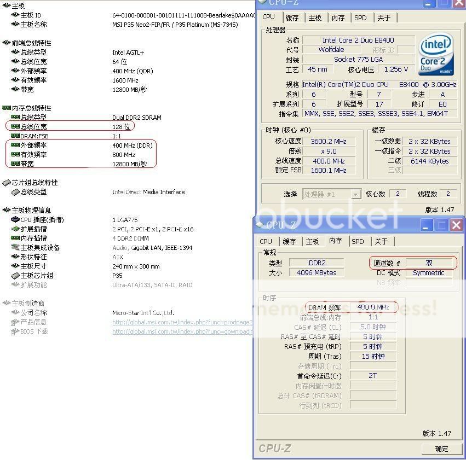Screen dimensions: 466x460
Task: Go to 关于 tab in the lower CPU-Z window
Action: (x=381, y=241)
